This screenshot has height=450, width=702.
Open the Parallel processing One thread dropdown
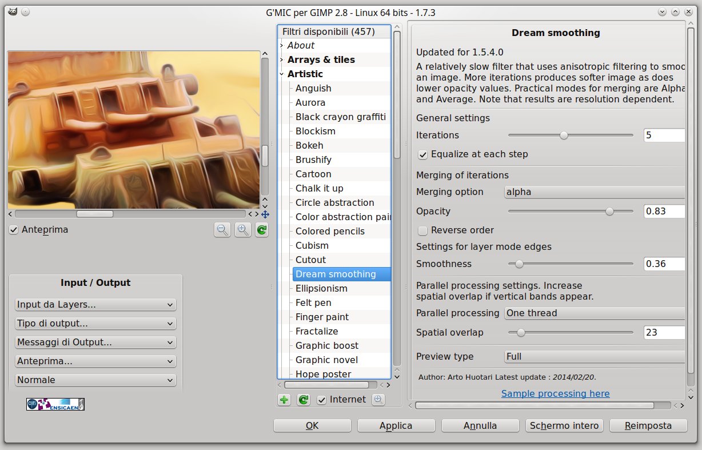(x=595, y=313)
